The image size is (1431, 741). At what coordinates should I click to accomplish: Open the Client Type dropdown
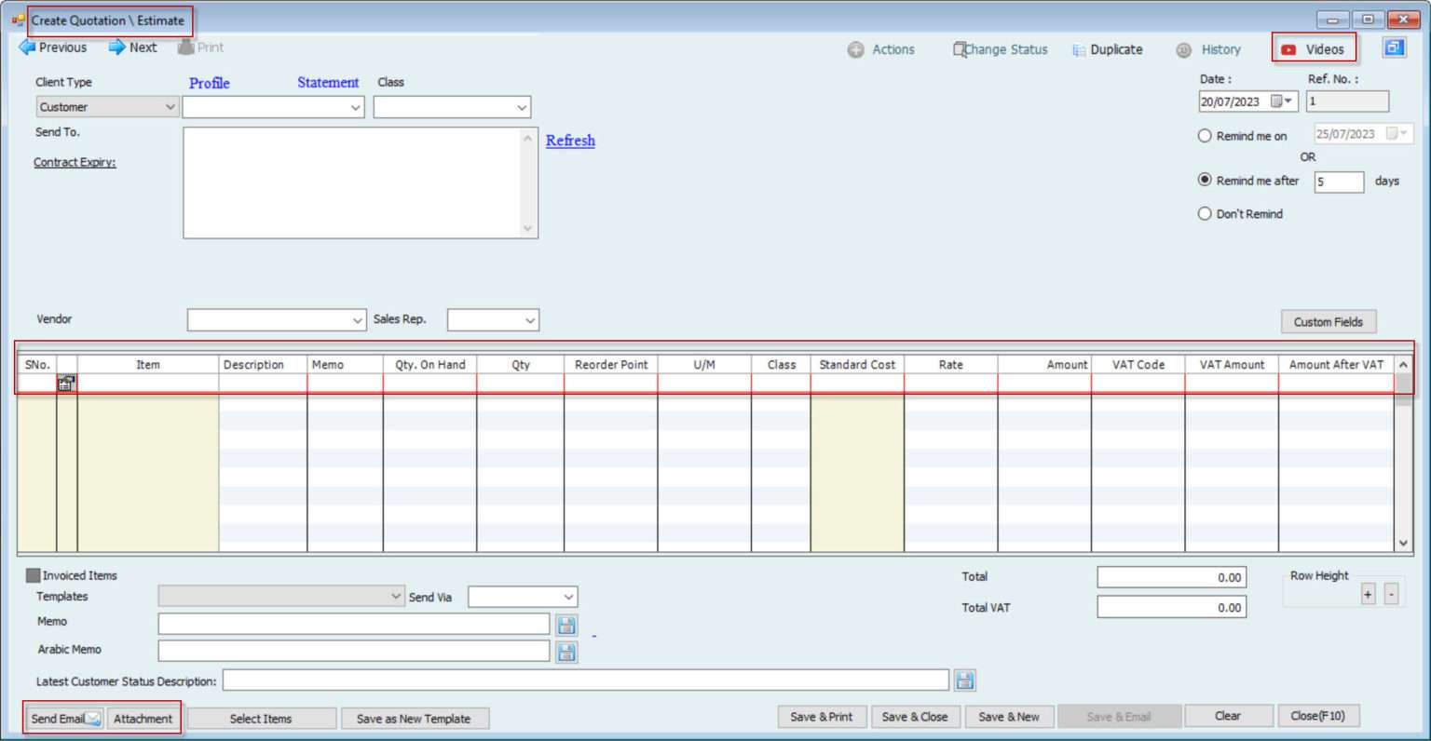coord(107,107)
